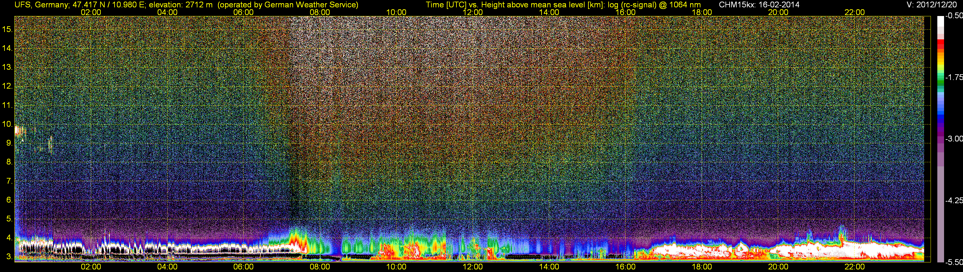This screenshot has width=963, height=272.
Task: Click the colorbar value '-5.50'
Action: (954, 262)
